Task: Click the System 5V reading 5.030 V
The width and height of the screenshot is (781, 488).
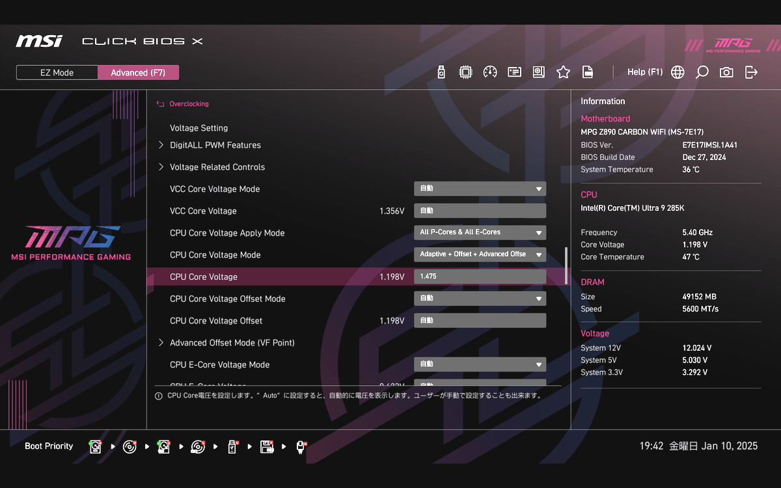Action: [x=696, y=360]
